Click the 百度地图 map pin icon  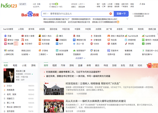click(92, 36)
